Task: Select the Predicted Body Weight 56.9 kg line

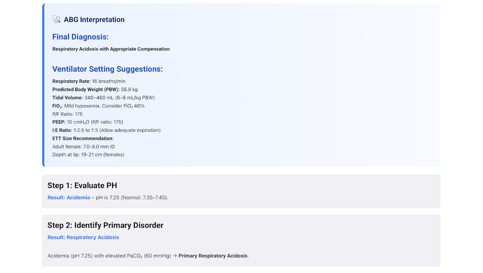Action: pyautogui.click(x=95, y=89)
